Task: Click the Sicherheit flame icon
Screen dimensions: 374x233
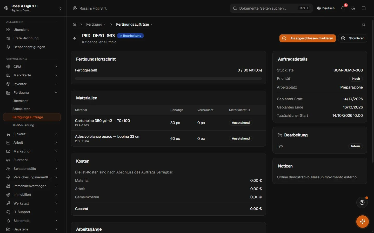Action: coord(8,221)
